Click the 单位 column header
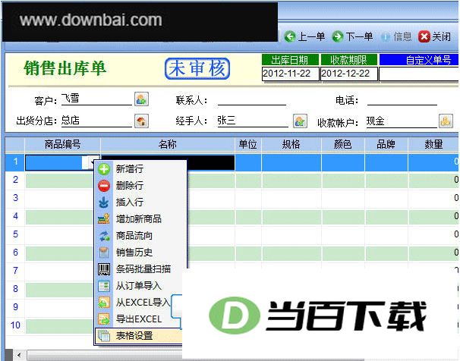460x361 pixels. click(x=248, y=144)
